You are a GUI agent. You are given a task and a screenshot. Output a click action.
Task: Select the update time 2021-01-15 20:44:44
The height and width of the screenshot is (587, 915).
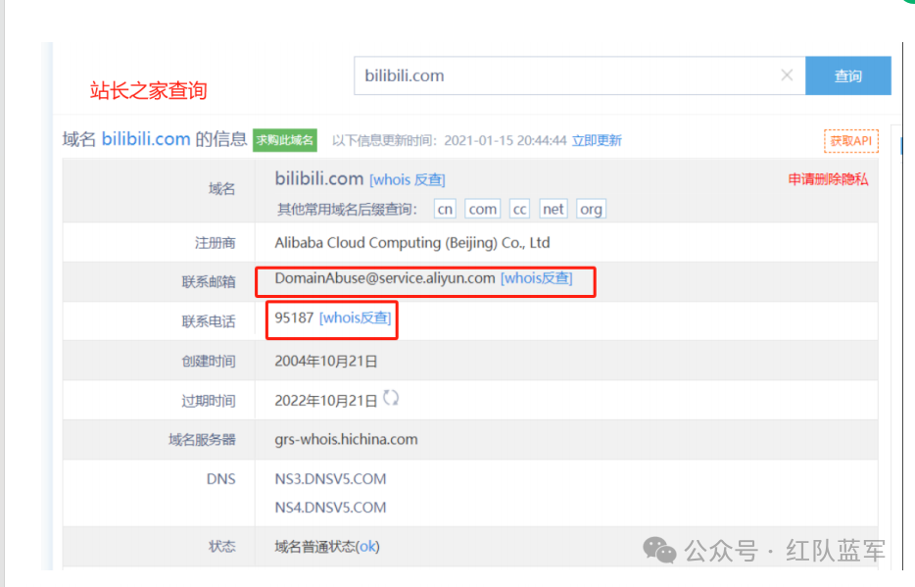click(x=506, y=140)
